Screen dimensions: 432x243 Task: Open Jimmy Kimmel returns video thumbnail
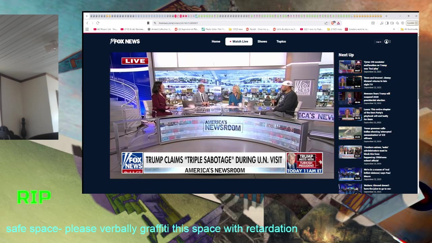point(350,82)
